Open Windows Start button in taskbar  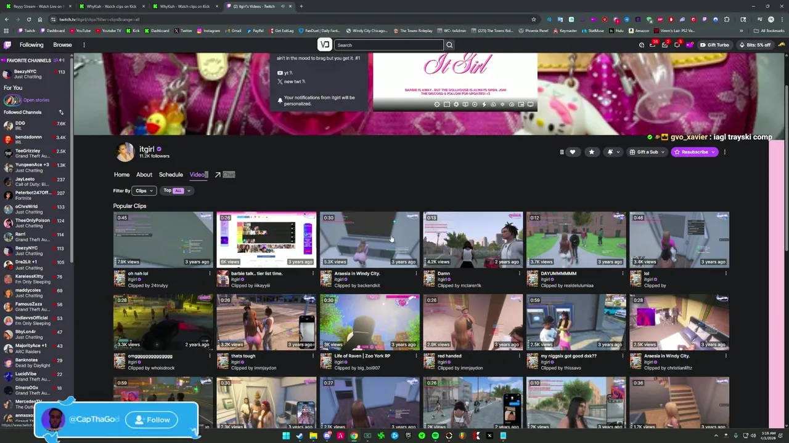tap(286, 436)
